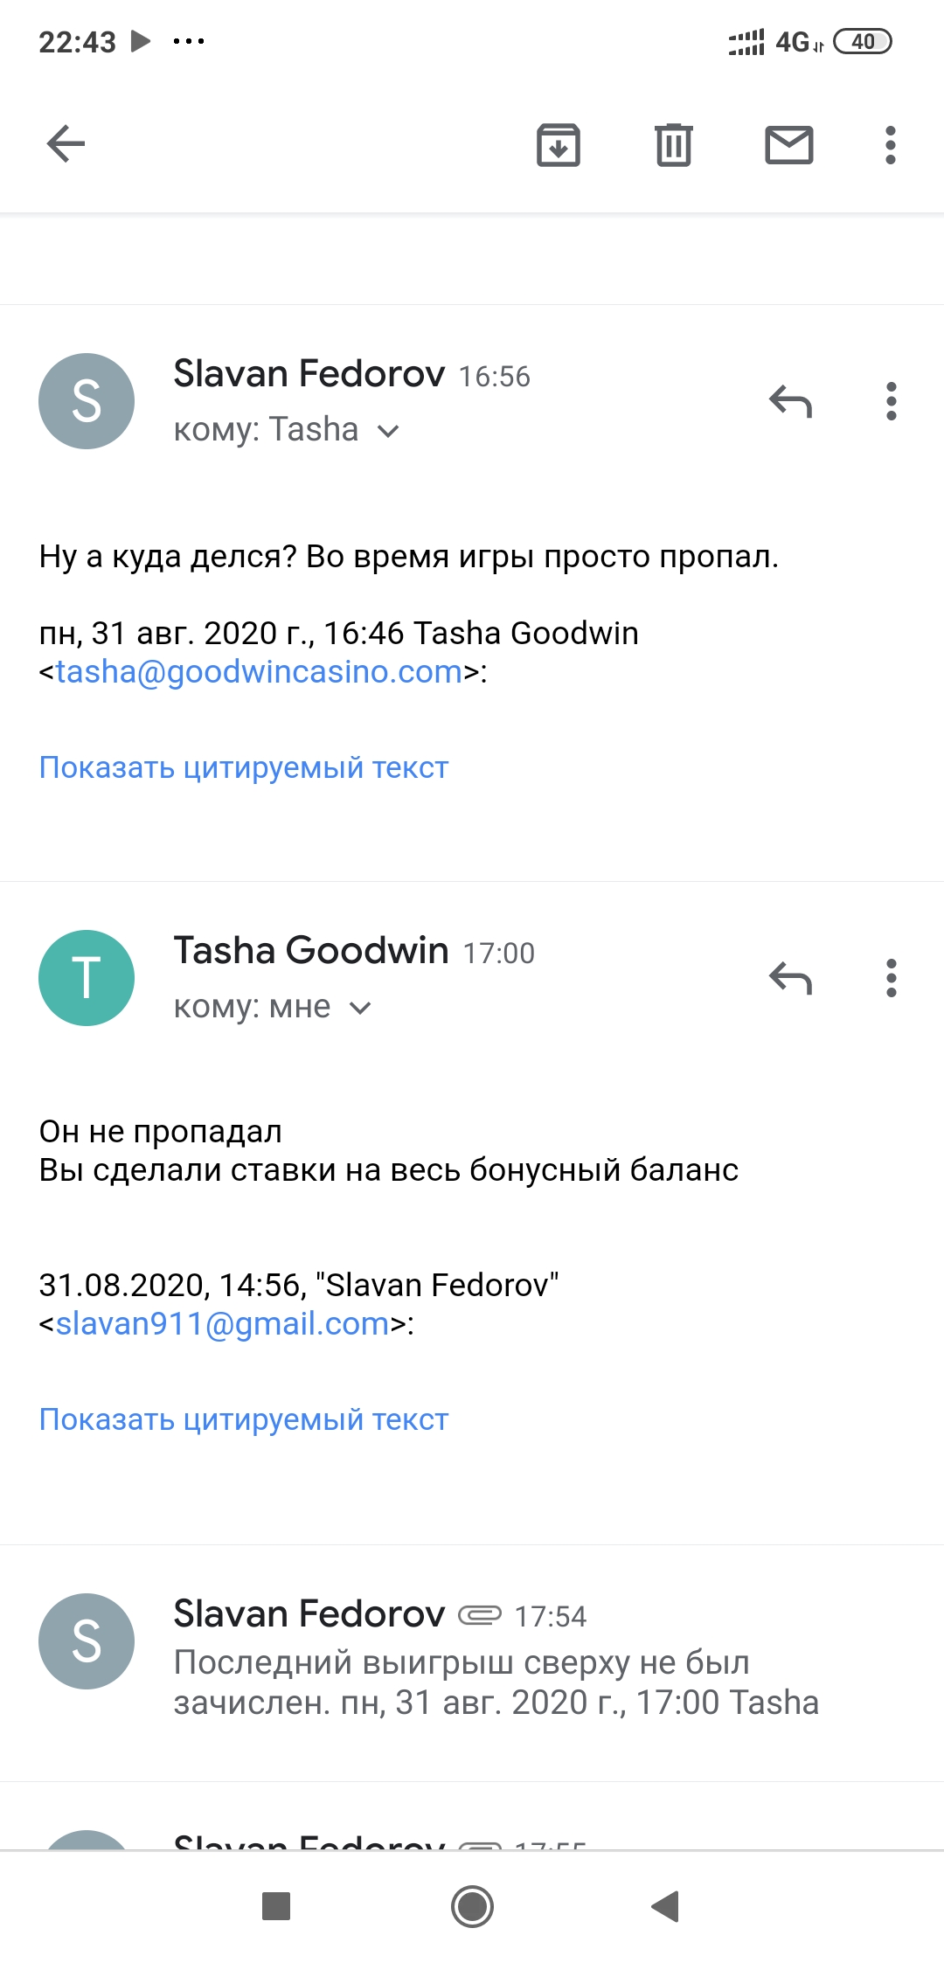This screenshot has height=1963, width=944.
Task: Mark conversation as unread with envelope icon
Action: 789,145
